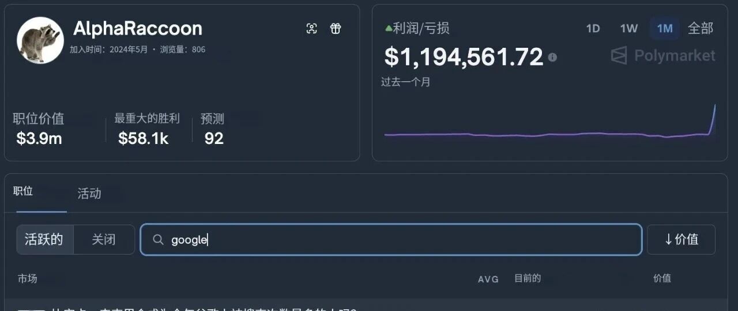Select the 1W time range
Image resolution: width=738 pixels, height=311 pixels.
(x=628, y=28)
